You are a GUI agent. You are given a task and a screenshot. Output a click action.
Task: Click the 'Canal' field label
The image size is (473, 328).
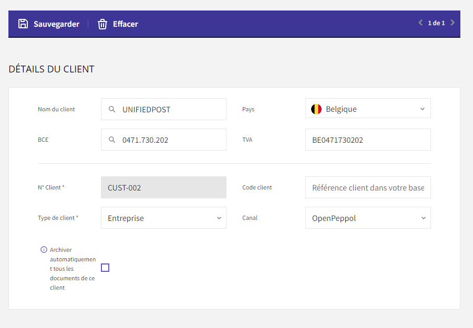click(x=250, y=218)
